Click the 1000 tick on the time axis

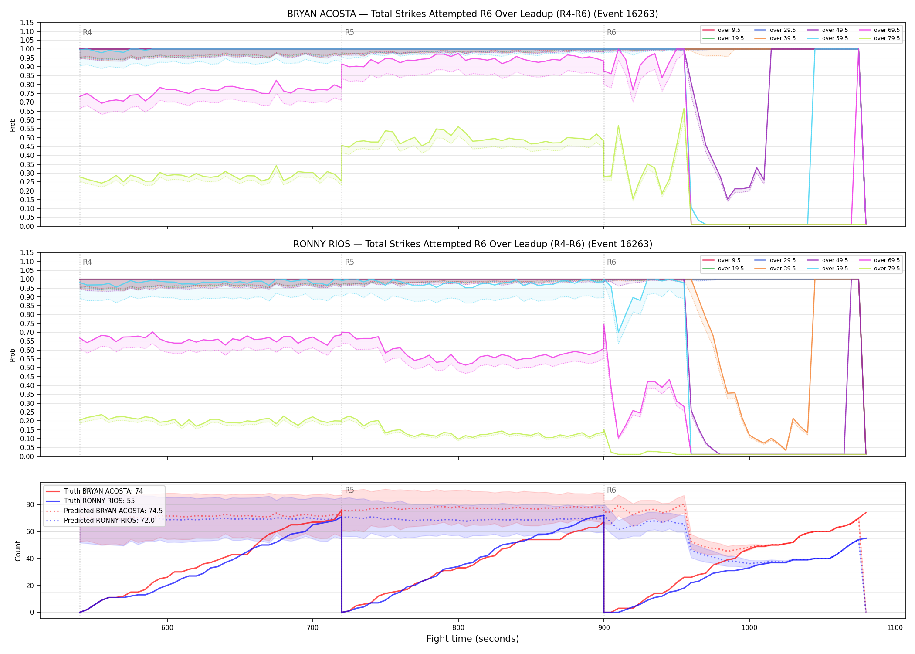tap(749, 627)
